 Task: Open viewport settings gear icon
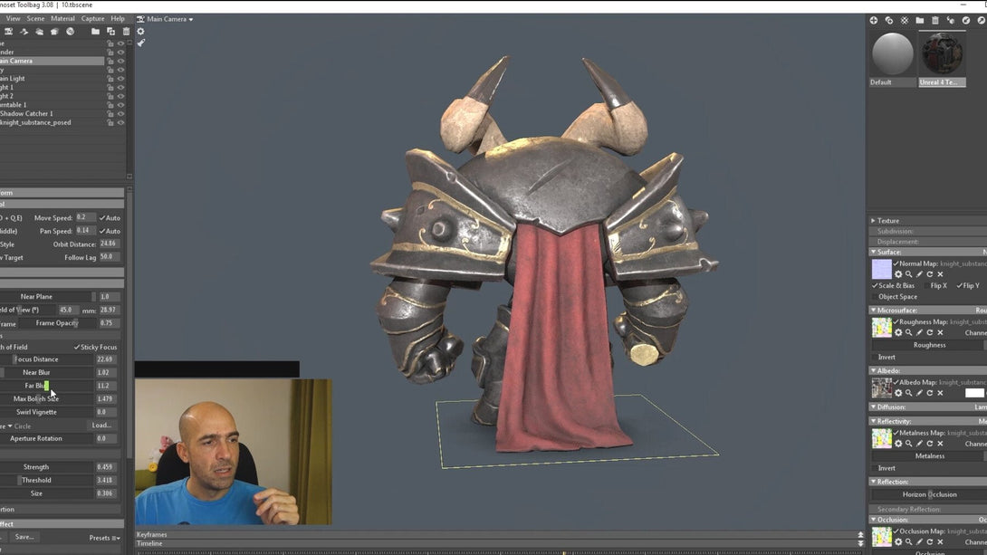tap(140, 32)
